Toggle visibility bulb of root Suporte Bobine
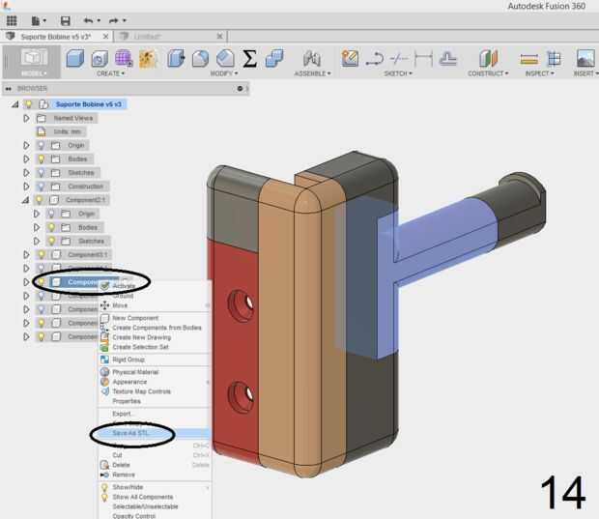The image size is (599, 519). point(28,104)
